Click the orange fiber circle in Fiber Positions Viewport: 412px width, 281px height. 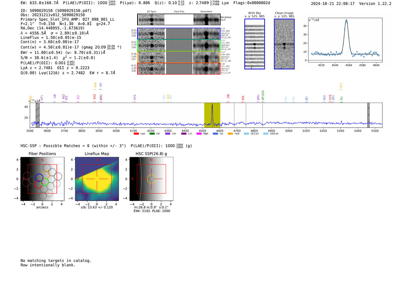coord(46,175)
